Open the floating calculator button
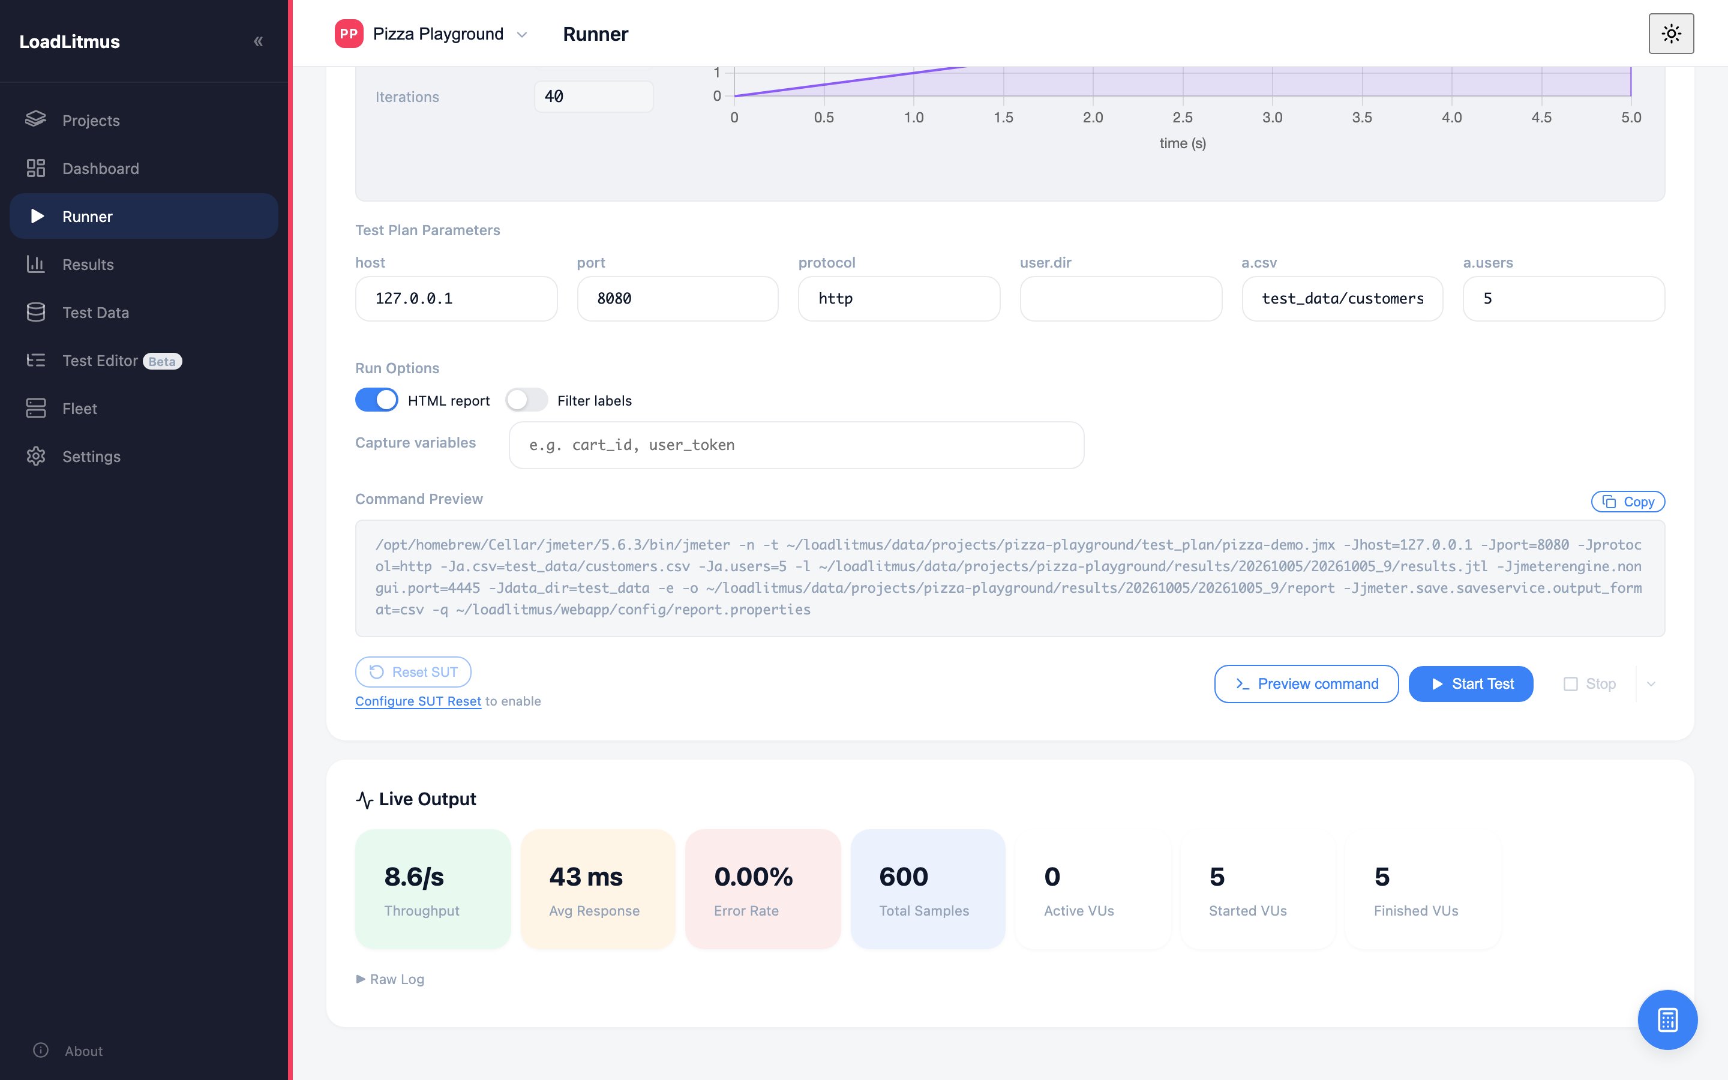 coord(1667,1019)
